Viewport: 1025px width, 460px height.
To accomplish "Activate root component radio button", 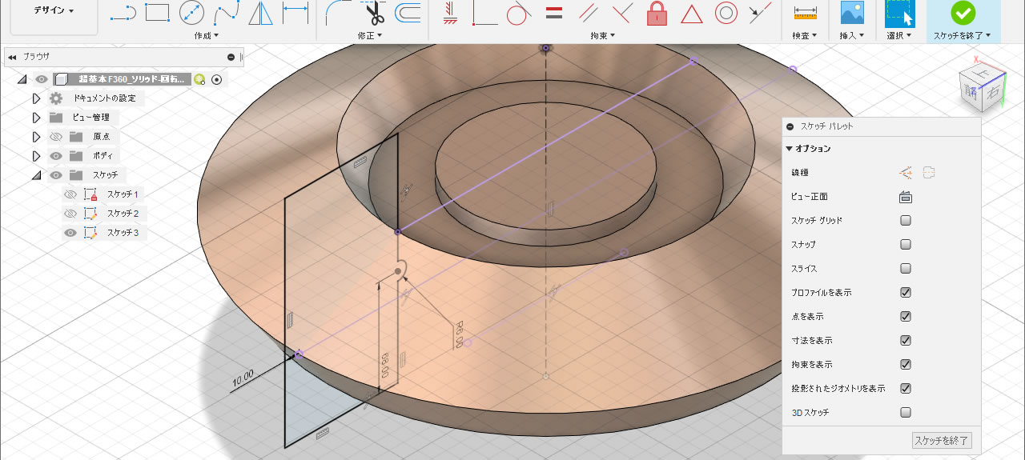I will [x=216, y=79].
